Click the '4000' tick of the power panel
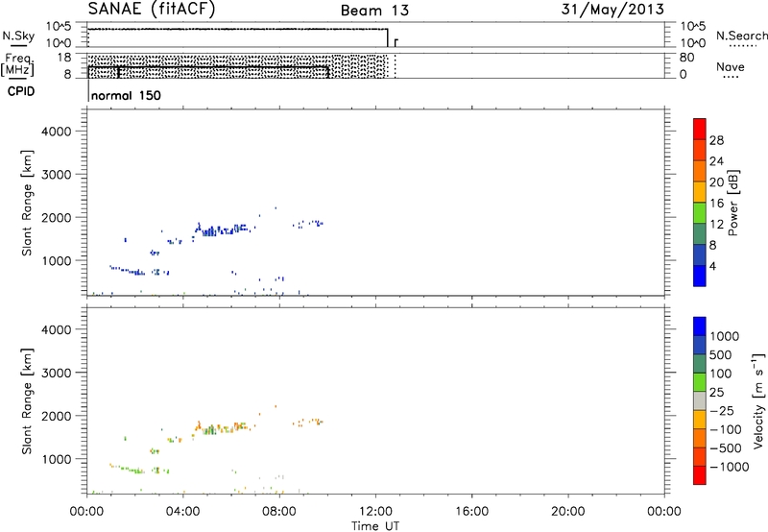The width and height of the screenshot is (768, 532). tap(57, 132)
